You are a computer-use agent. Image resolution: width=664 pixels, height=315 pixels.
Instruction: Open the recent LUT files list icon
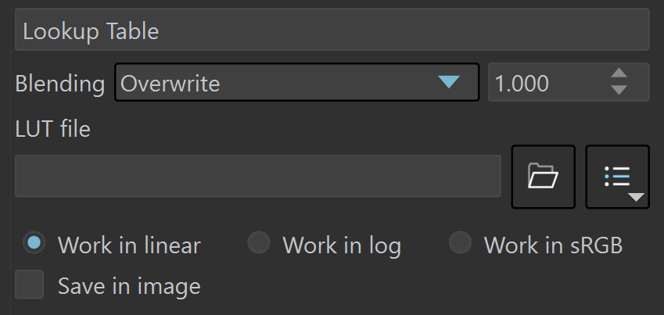point(617,177)
